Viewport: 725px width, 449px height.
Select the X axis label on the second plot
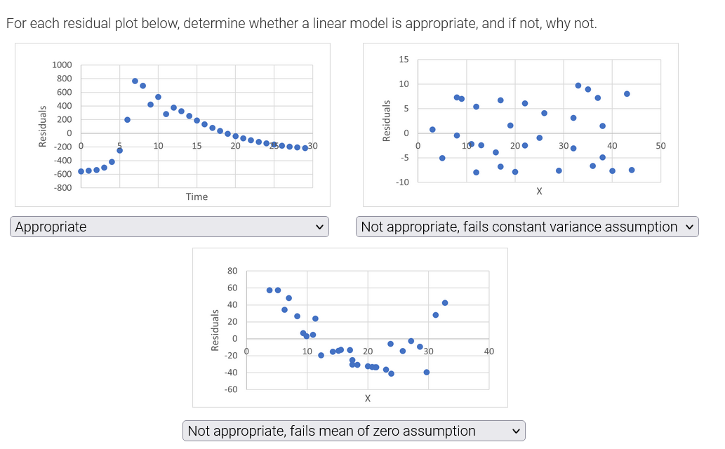[x=538, y=191]
